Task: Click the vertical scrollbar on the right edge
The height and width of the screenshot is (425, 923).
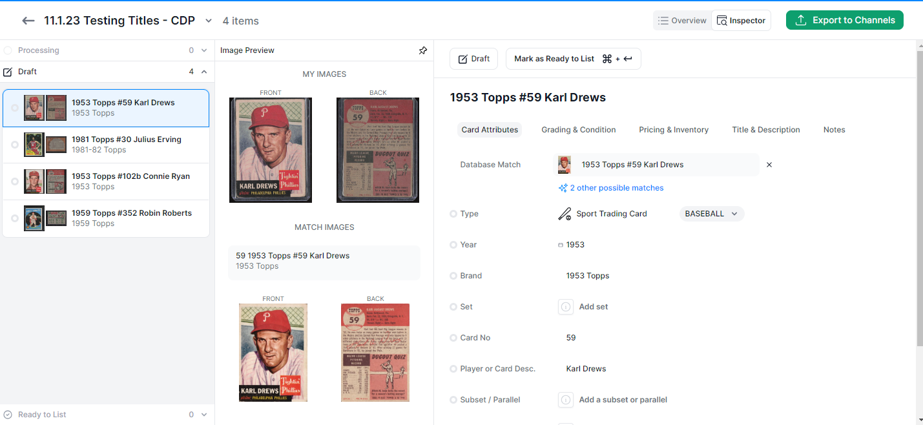Action: [x=920, y=198]
